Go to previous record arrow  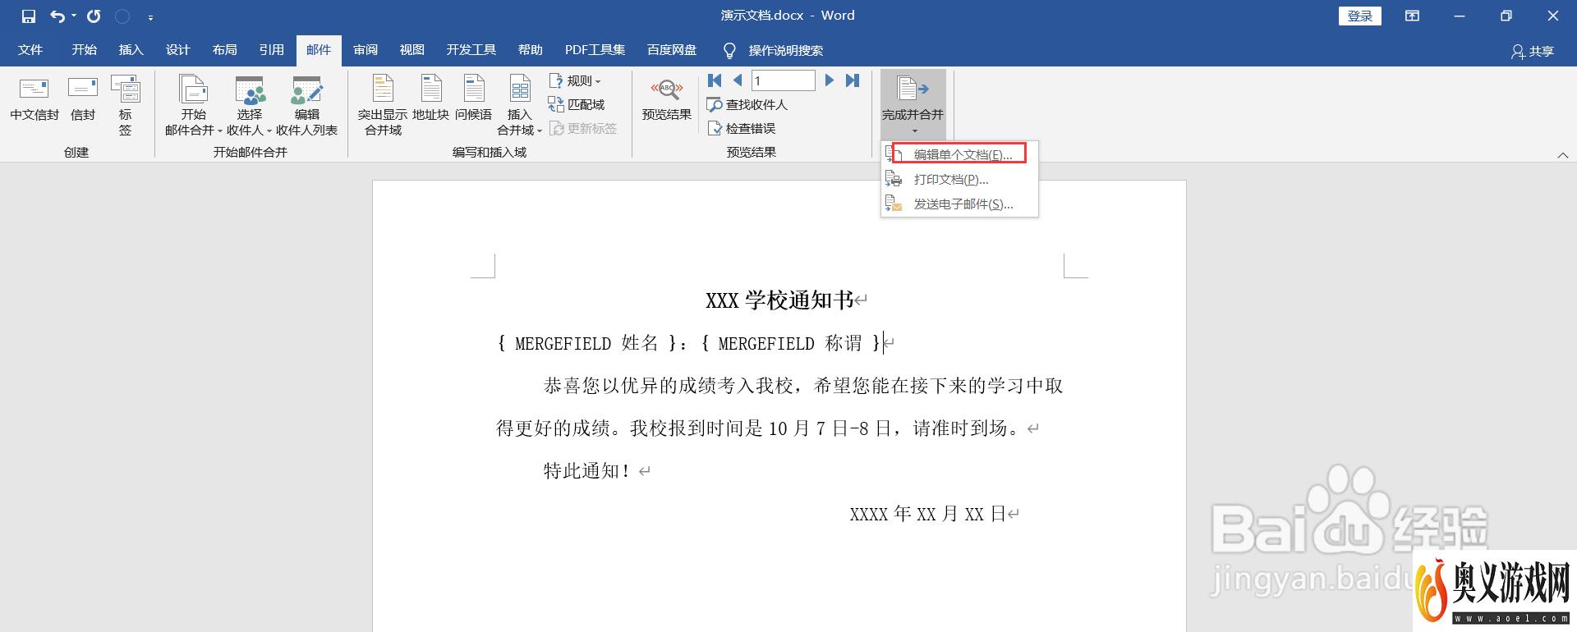(738, 80)
